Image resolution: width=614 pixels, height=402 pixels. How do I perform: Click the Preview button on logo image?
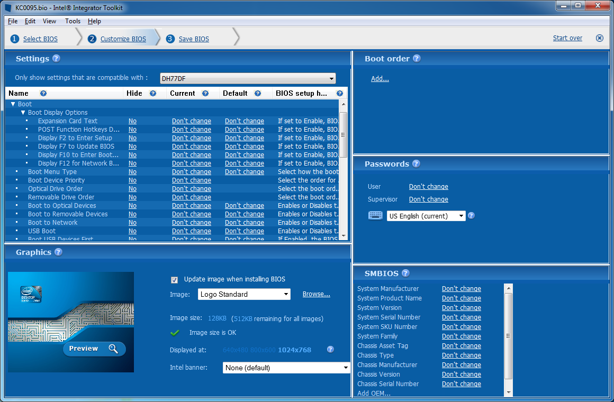coord(94,349)
